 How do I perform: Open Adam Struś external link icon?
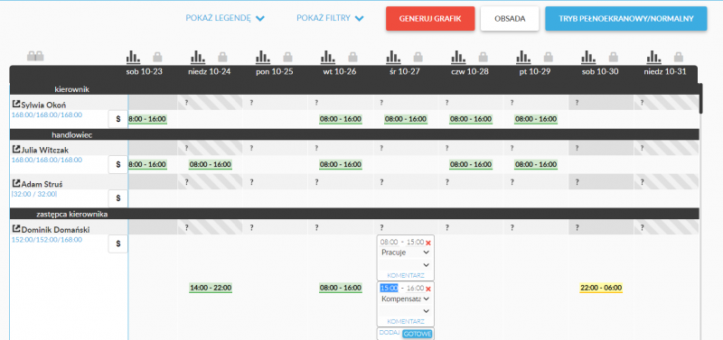16,184
